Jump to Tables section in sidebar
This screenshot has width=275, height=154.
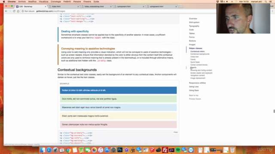[192, 33]
